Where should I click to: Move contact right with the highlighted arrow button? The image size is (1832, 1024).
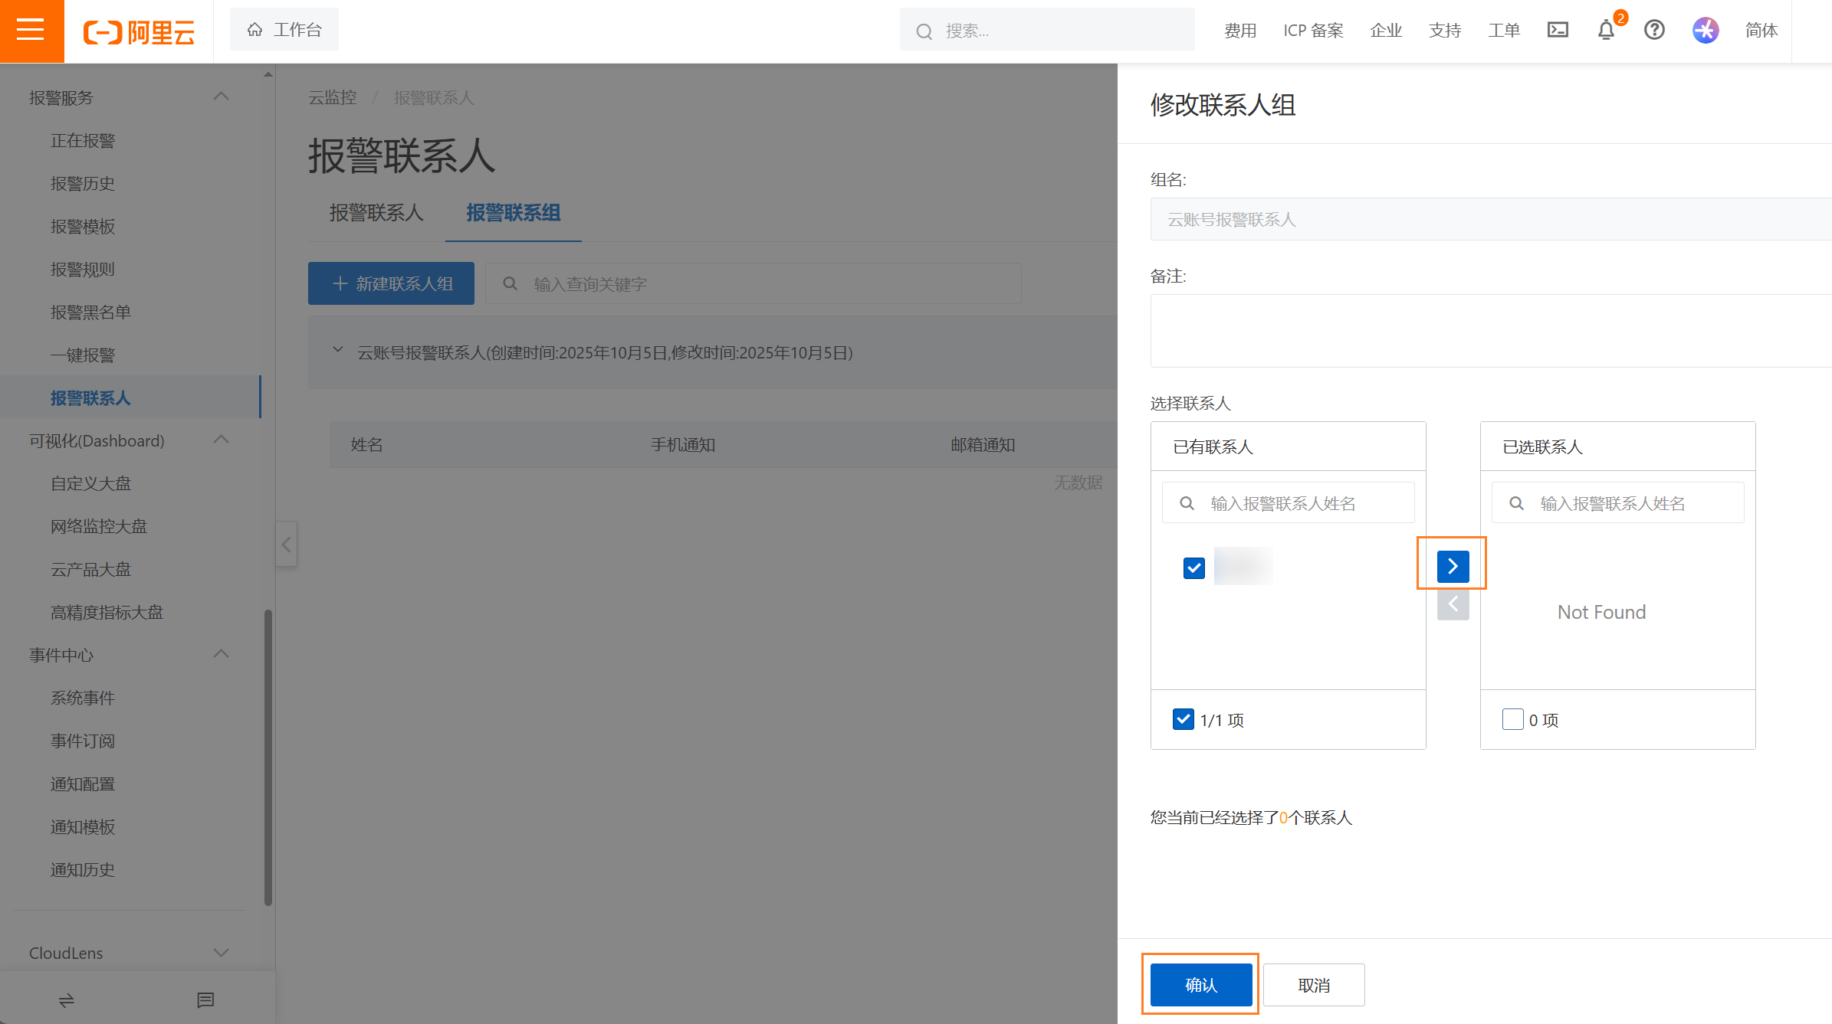click(x=1453, y=565)
